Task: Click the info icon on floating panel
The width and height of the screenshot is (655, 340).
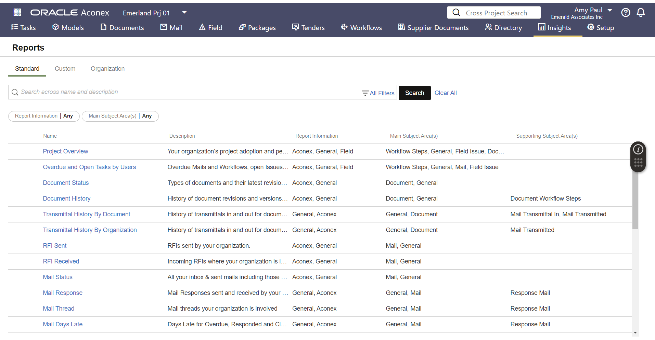Action: point(638,150)
